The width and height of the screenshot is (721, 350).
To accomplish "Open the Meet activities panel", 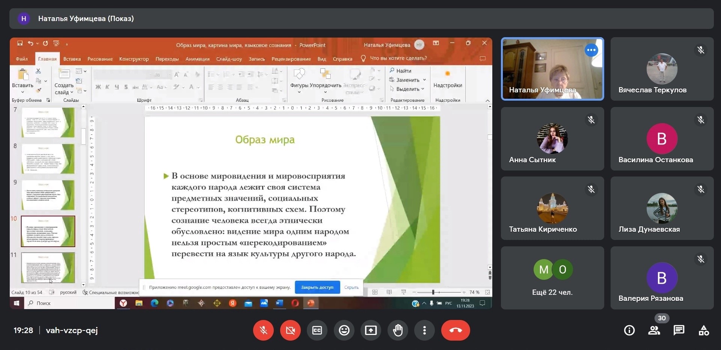I will (x=704, y=330).
